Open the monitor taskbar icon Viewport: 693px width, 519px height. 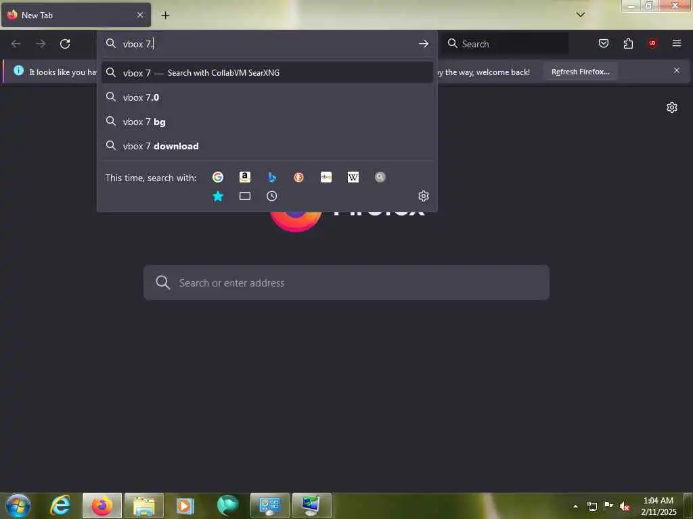pos(312,505)
